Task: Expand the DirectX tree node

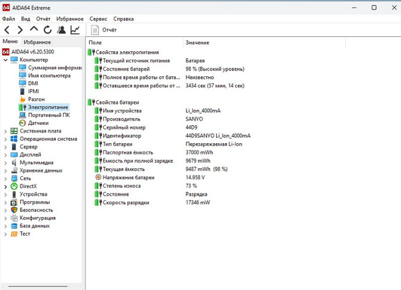Action: pos(6,186)
